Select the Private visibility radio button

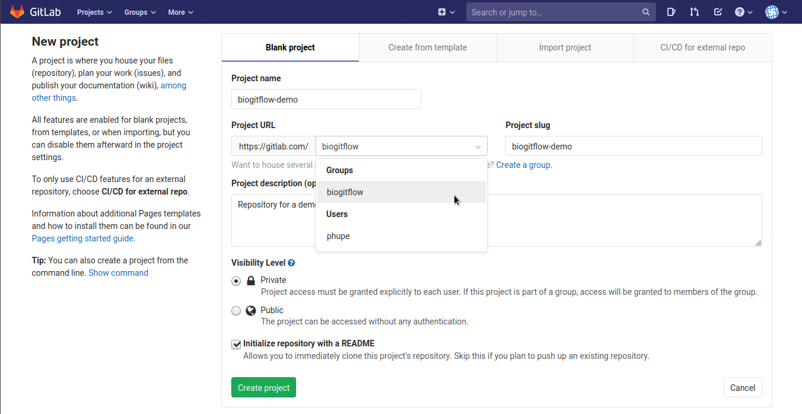point(236,281)
